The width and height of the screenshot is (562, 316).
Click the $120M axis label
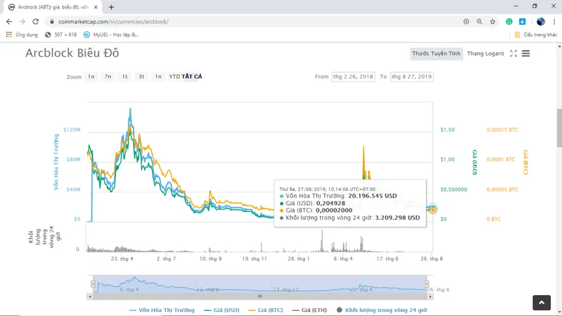tap(72, 130)
